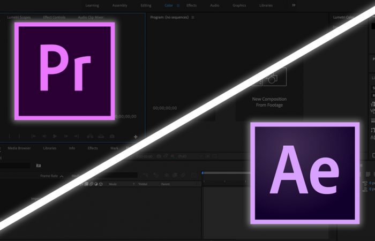Click the timeline time navigator bar
The width and height of the screenshot is (375, 241).
(226, 172)
